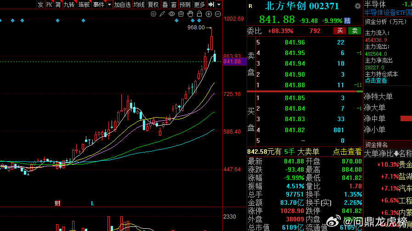Click buy level 4 volume 801
The height and width of the screenshot is (231, 412).
tap(339, 130)
